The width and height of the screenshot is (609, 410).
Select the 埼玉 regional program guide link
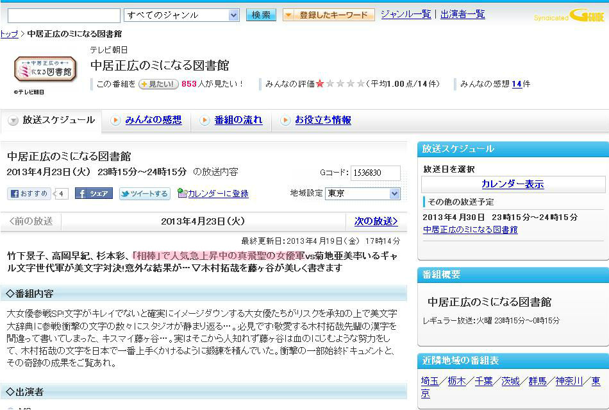(x=430, y=380)
